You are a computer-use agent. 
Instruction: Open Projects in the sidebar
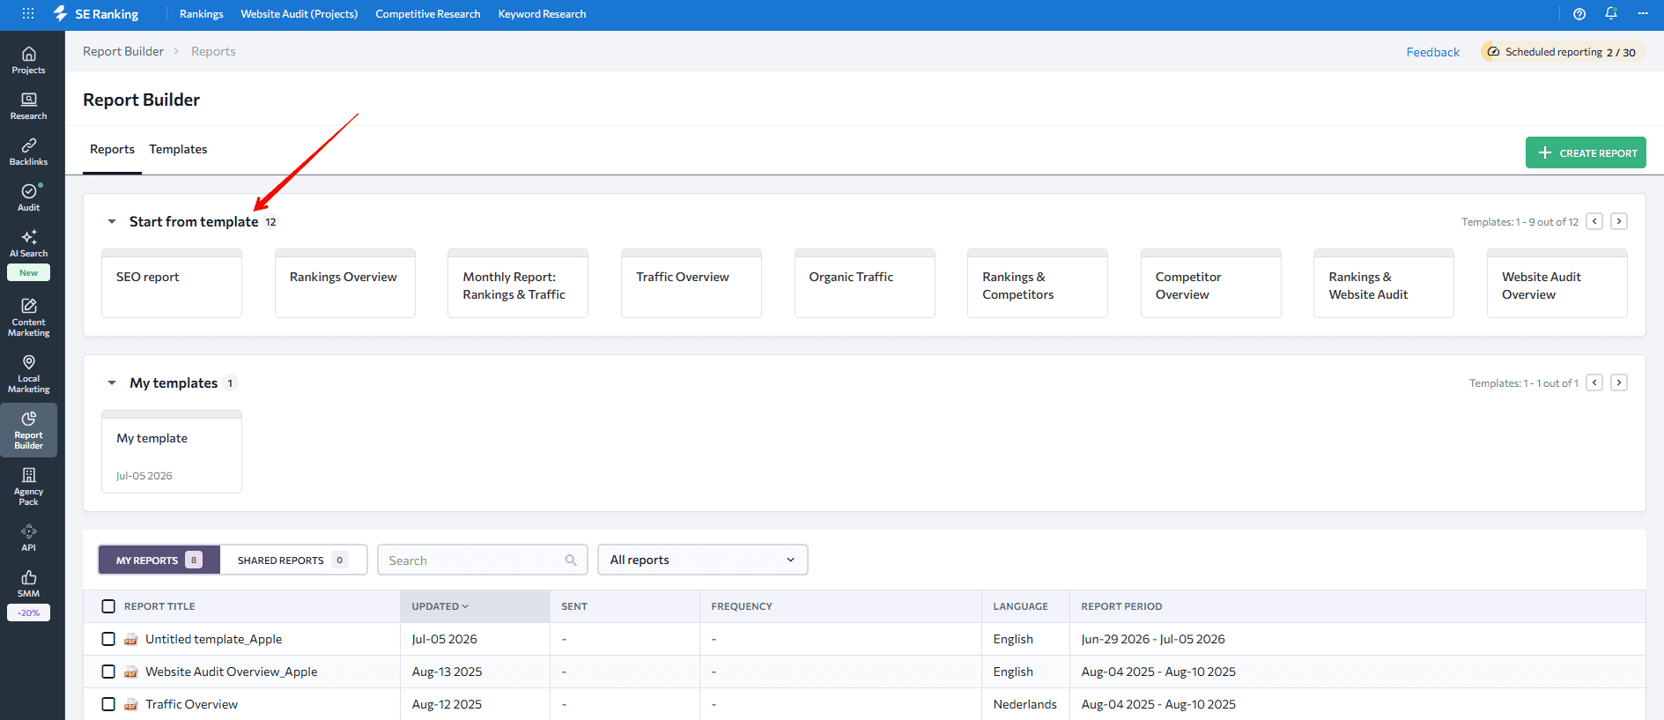[x=28, y=61]
